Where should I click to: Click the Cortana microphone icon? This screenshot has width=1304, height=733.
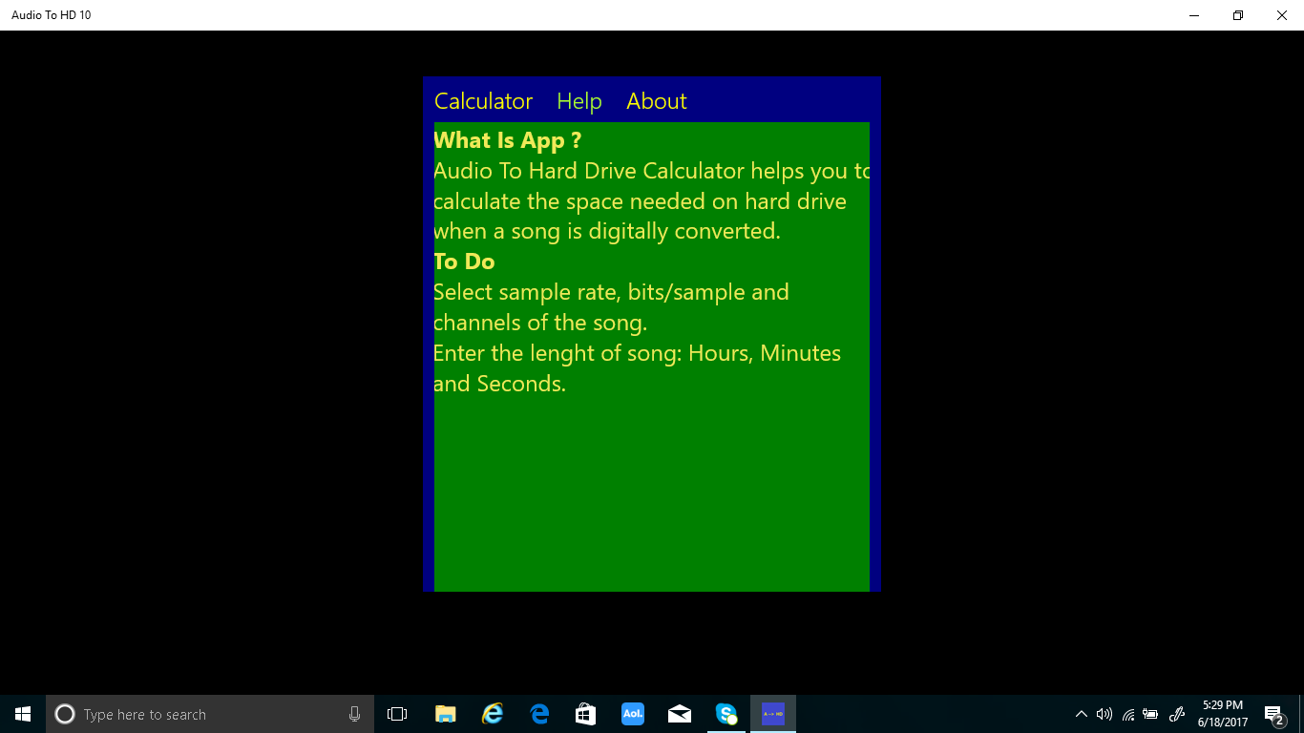pyautogui.click(x=354, y=714)
